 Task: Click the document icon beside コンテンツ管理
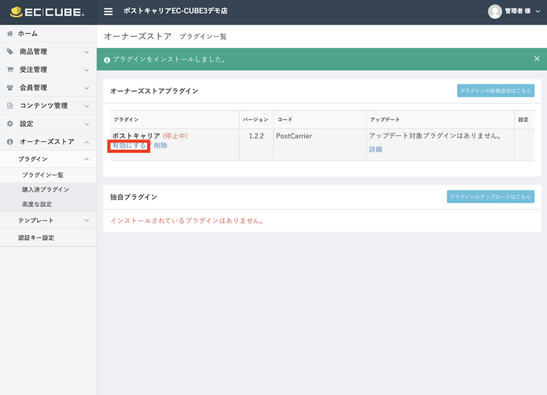[10, 106]
